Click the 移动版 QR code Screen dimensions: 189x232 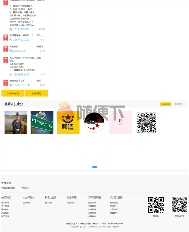point(156,205)
